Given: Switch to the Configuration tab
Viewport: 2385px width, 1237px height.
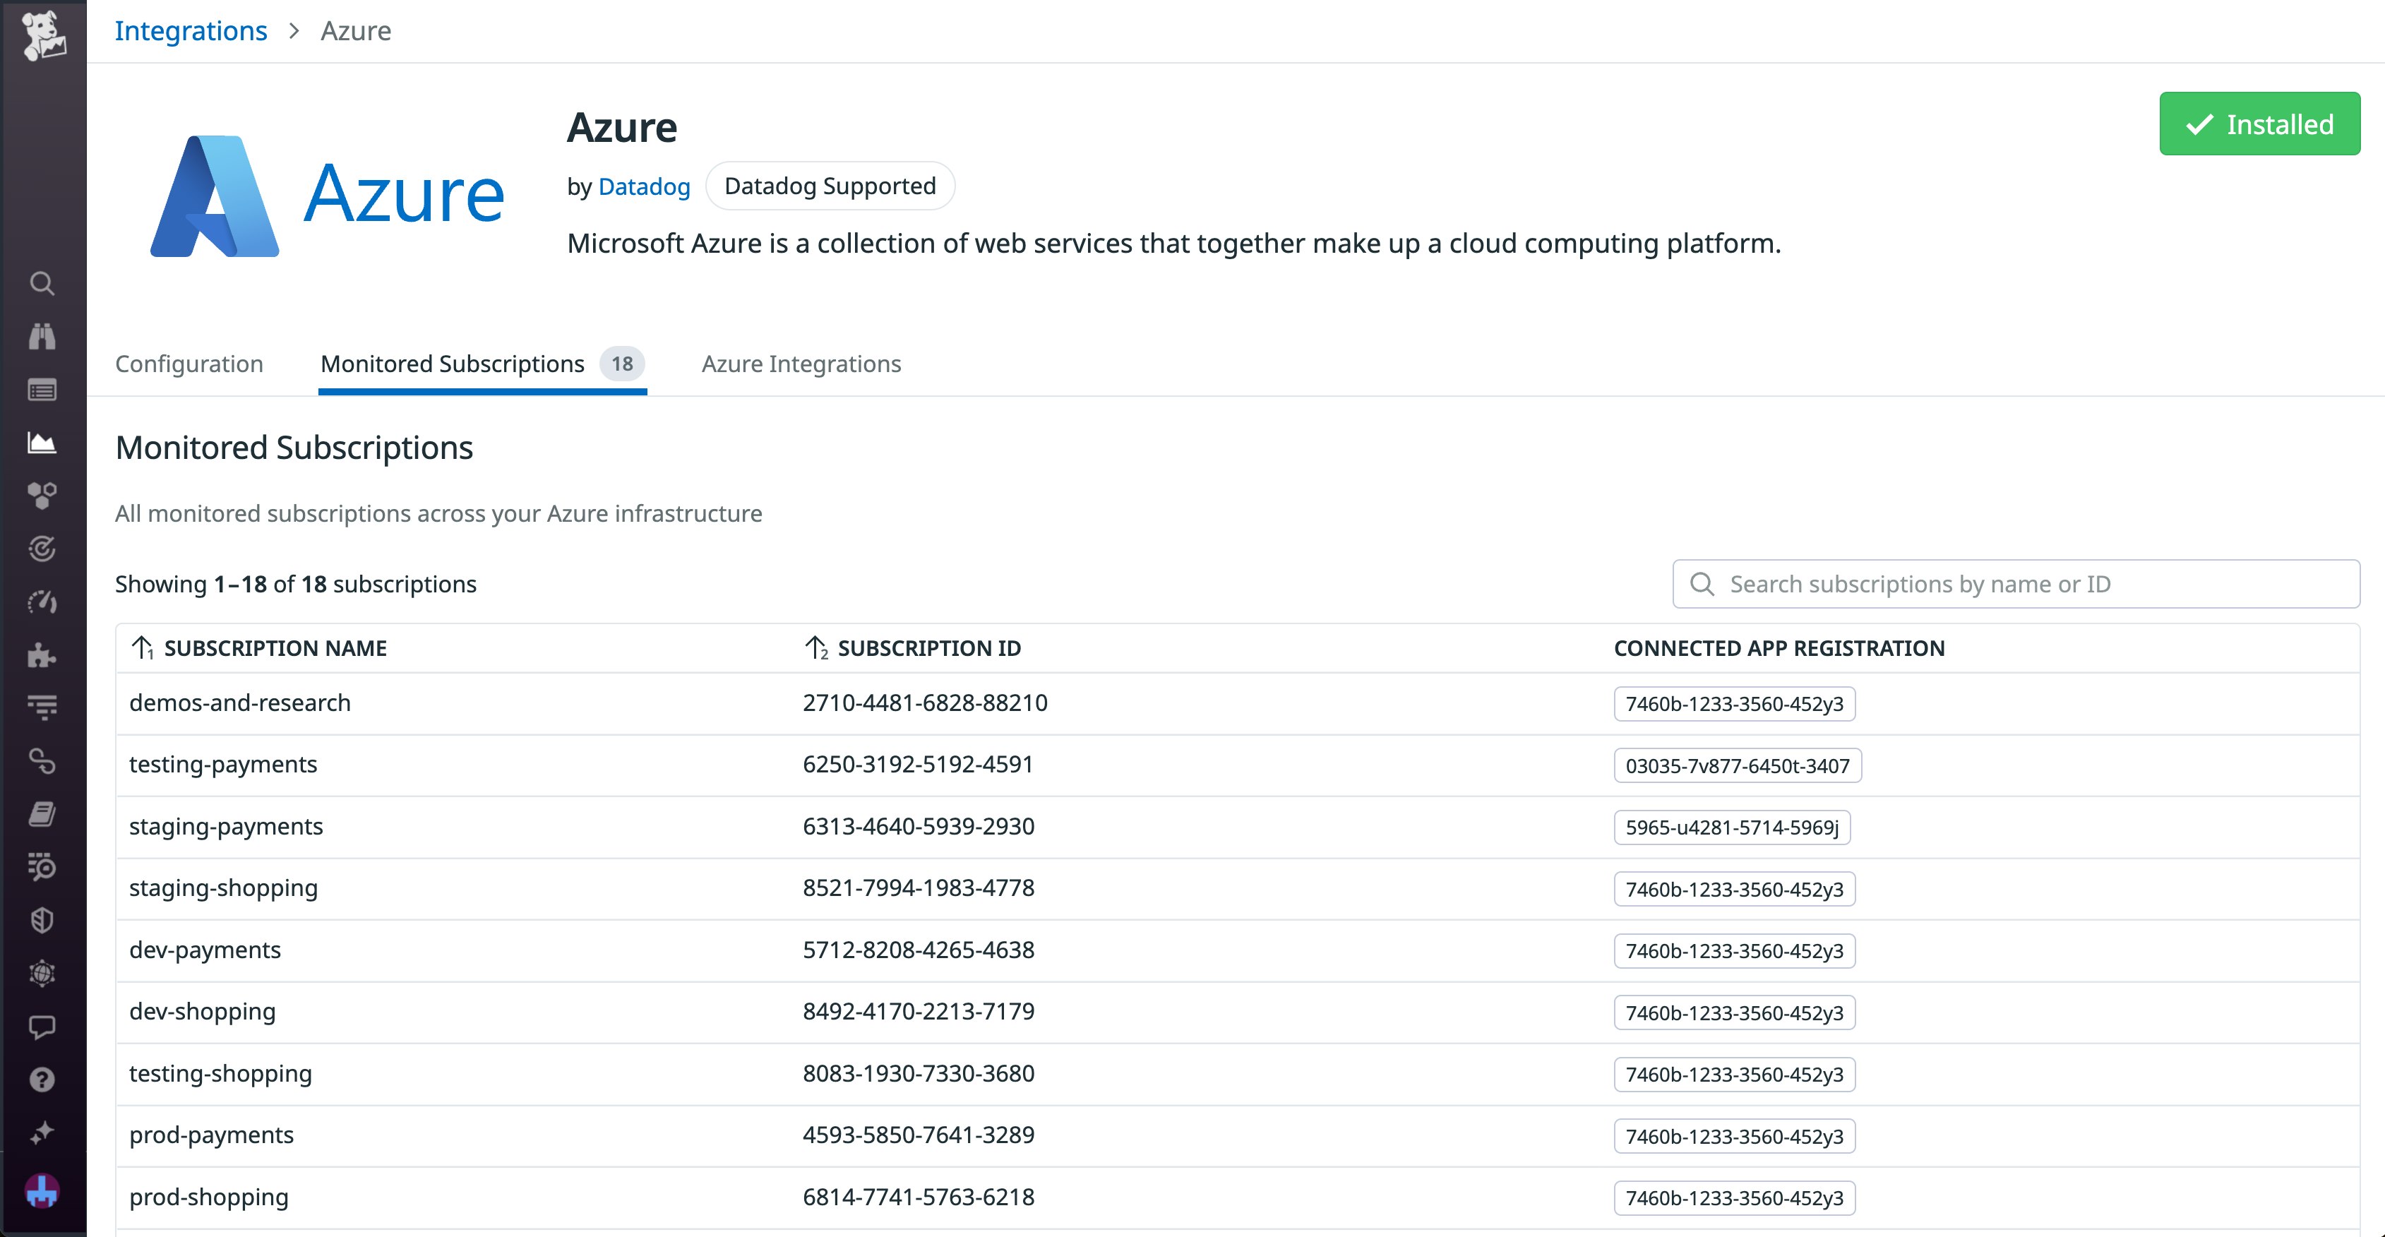Looking at the screenshot, I should 189,364.
